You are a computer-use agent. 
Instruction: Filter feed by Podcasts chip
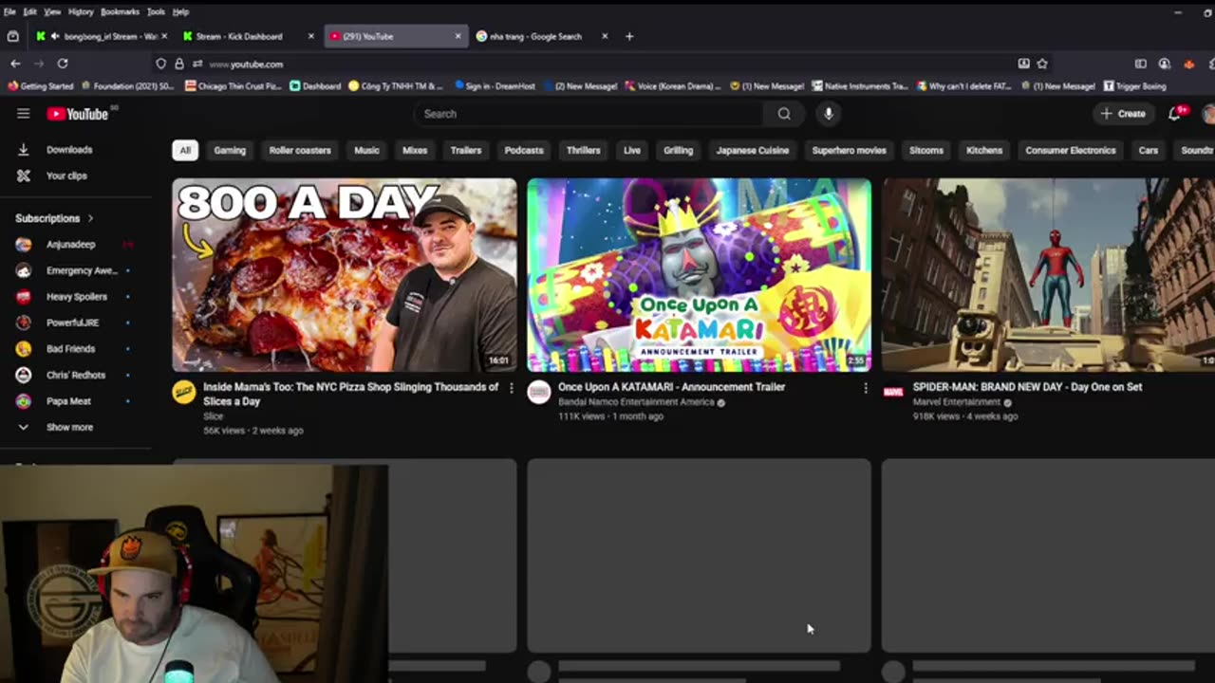point(524,150)
